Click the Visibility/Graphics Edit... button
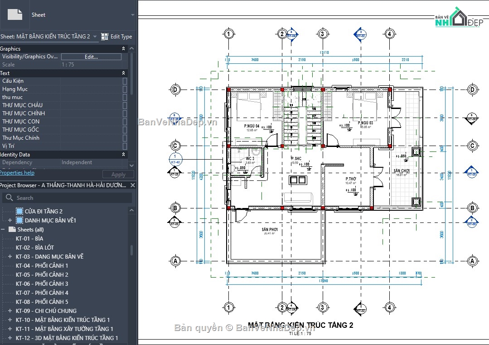 (x=91, y=57)
